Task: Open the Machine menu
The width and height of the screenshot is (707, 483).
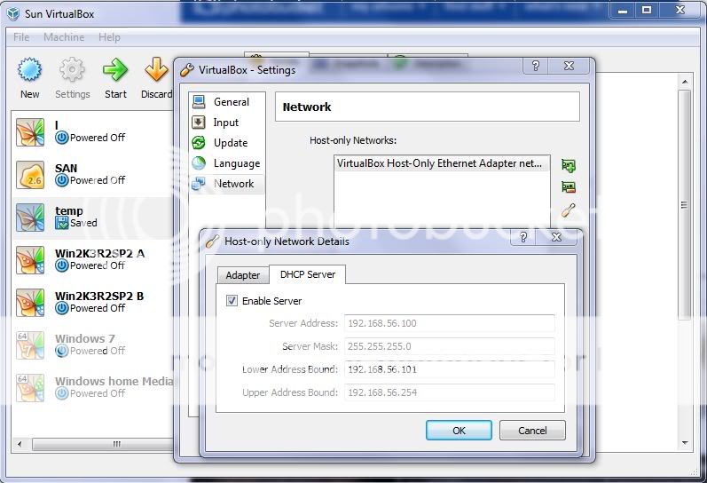Action: 64,37
